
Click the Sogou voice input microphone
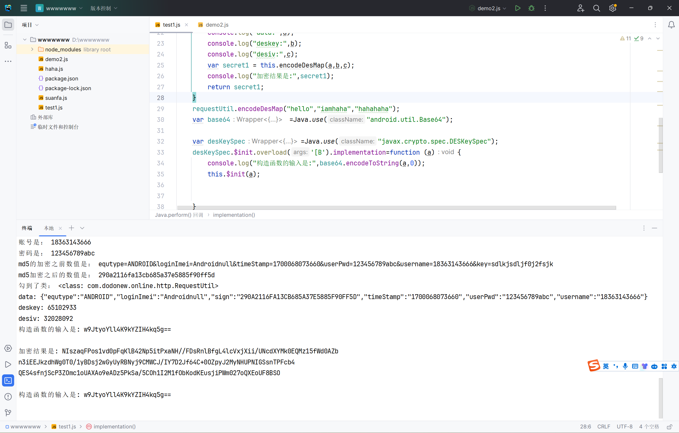point(625,366)
